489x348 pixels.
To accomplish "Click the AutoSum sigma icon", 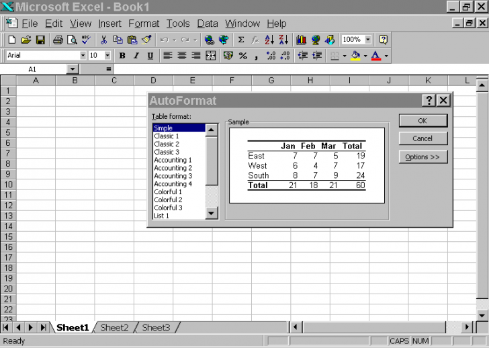I will pyautogui.click(x=240, y=40).
